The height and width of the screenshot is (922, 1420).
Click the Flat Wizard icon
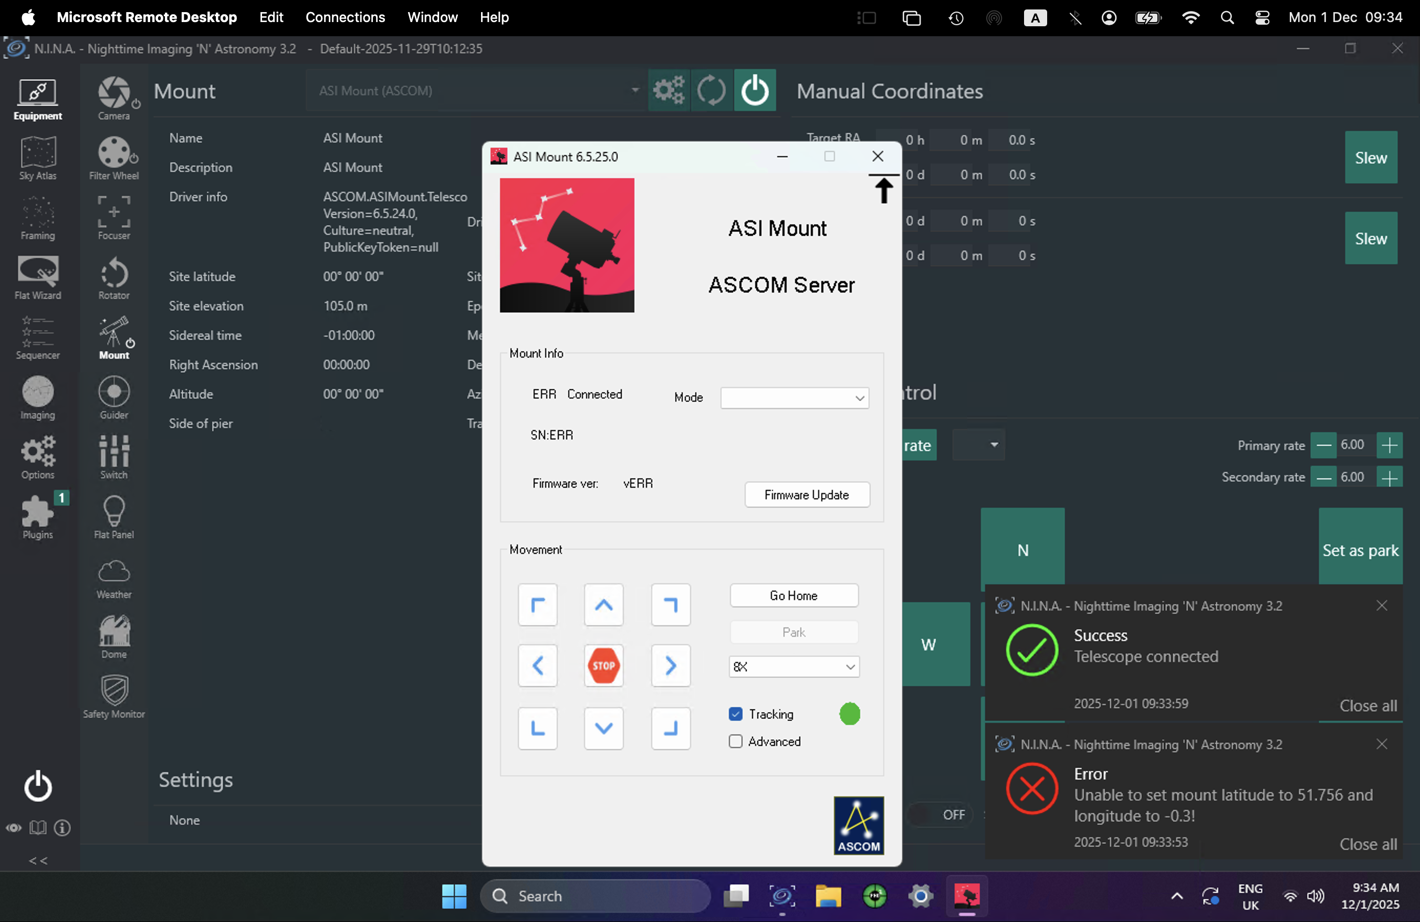click(38, 277)
